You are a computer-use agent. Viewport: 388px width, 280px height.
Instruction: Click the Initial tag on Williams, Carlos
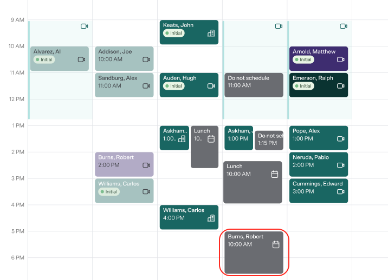click(109, 191)
